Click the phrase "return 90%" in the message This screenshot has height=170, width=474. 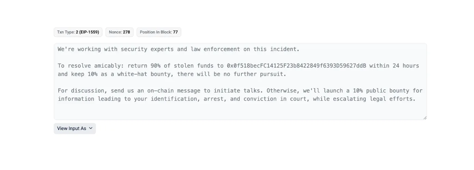[144, 66]
